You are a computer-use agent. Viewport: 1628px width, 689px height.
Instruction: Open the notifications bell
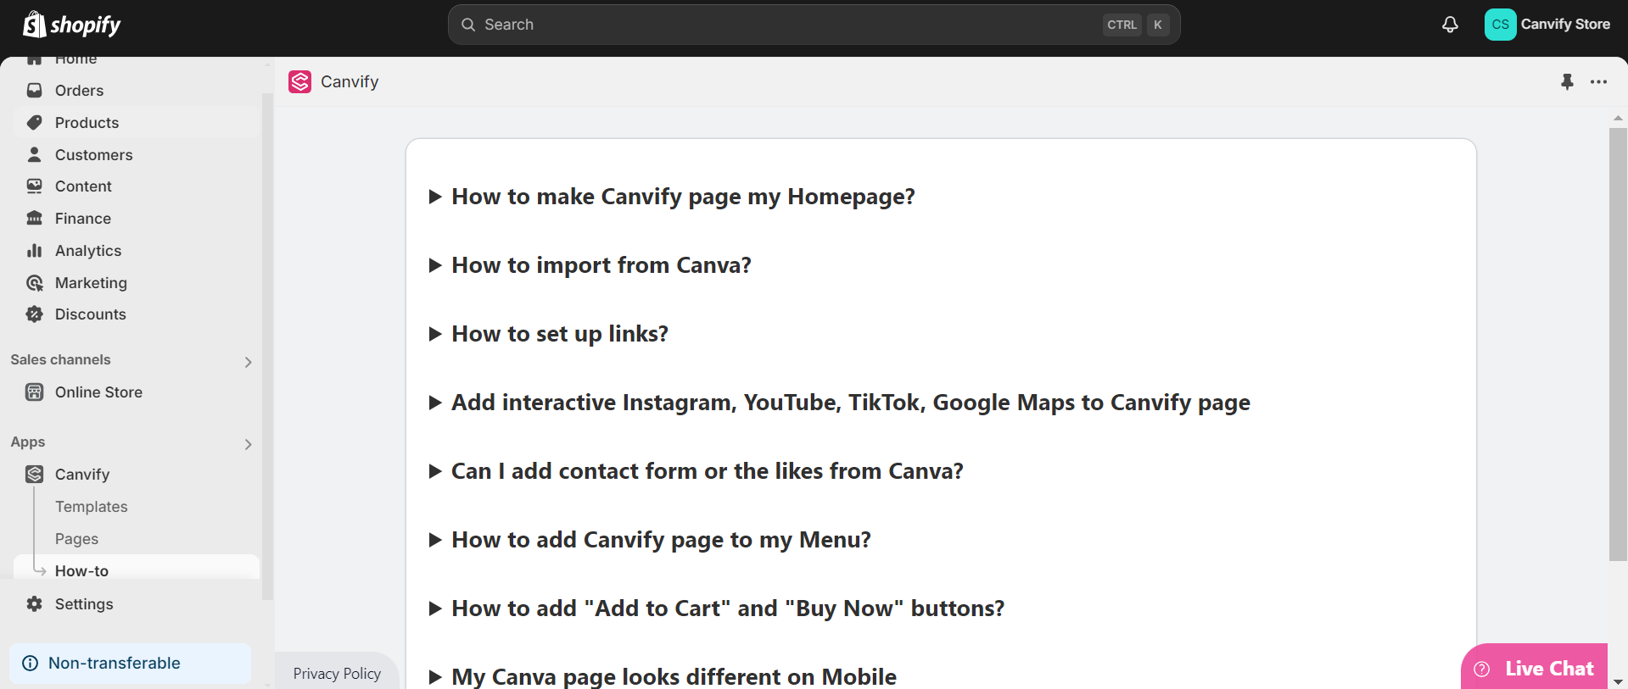click(1450, 25)
